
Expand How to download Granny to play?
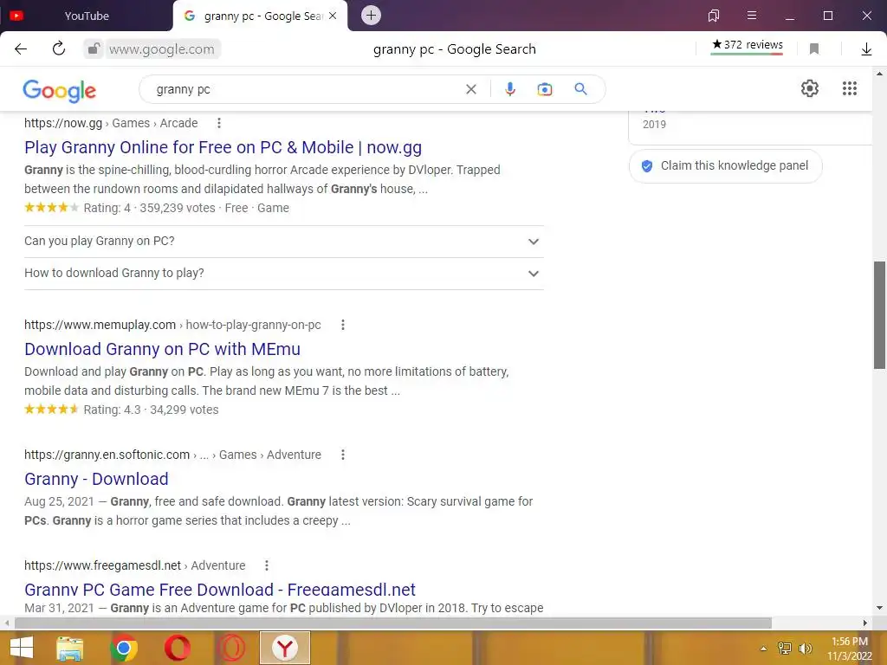point(284,274)
